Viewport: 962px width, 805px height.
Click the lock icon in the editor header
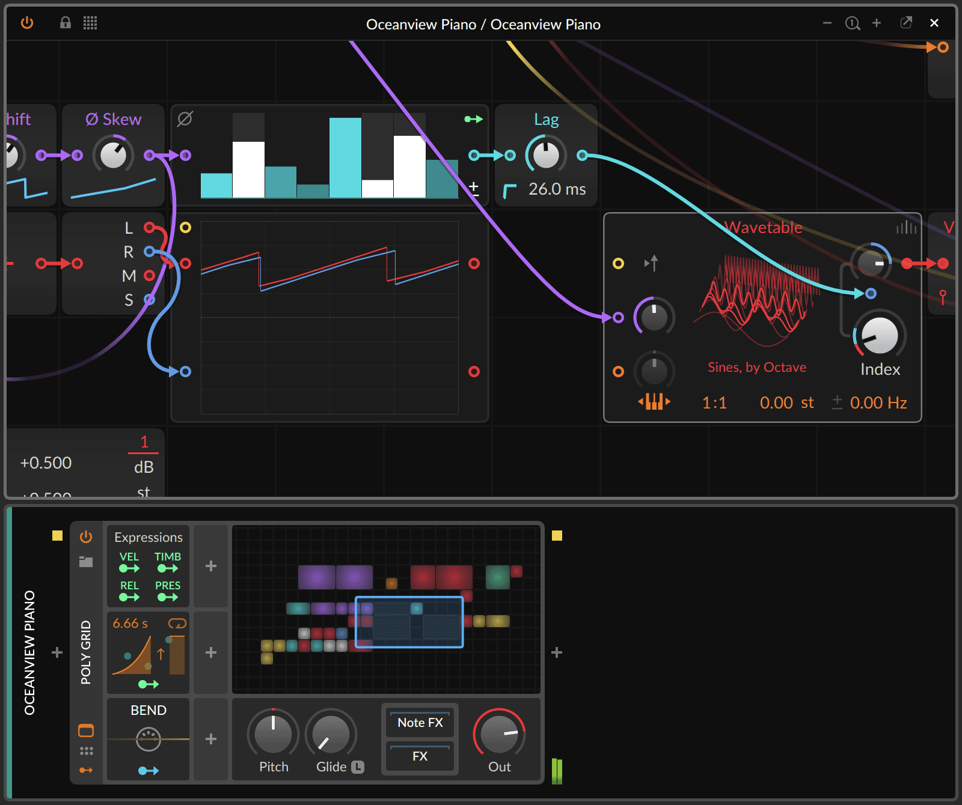(x=66, y=23)
